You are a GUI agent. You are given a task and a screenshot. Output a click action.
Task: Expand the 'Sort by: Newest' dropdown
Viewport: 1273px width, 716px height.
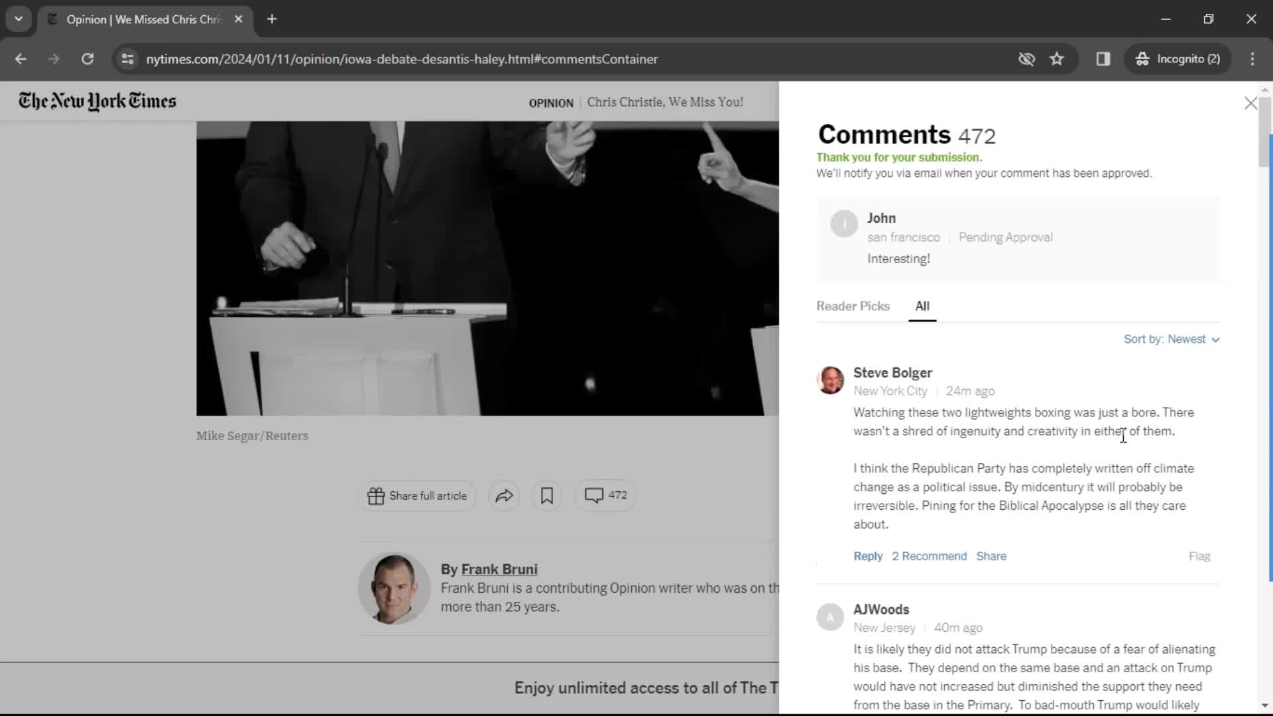pos(1171,339)
